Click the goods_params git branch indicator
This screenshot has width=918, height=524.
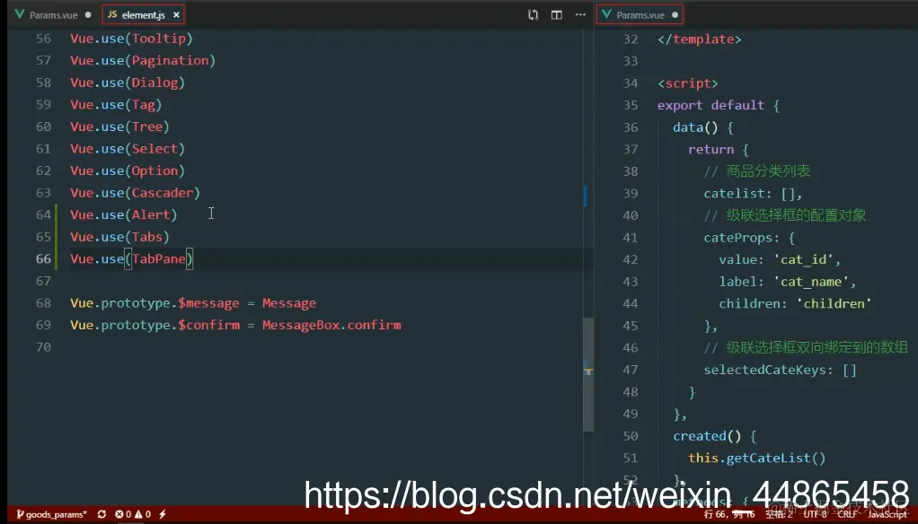click(x=51, y=514)
